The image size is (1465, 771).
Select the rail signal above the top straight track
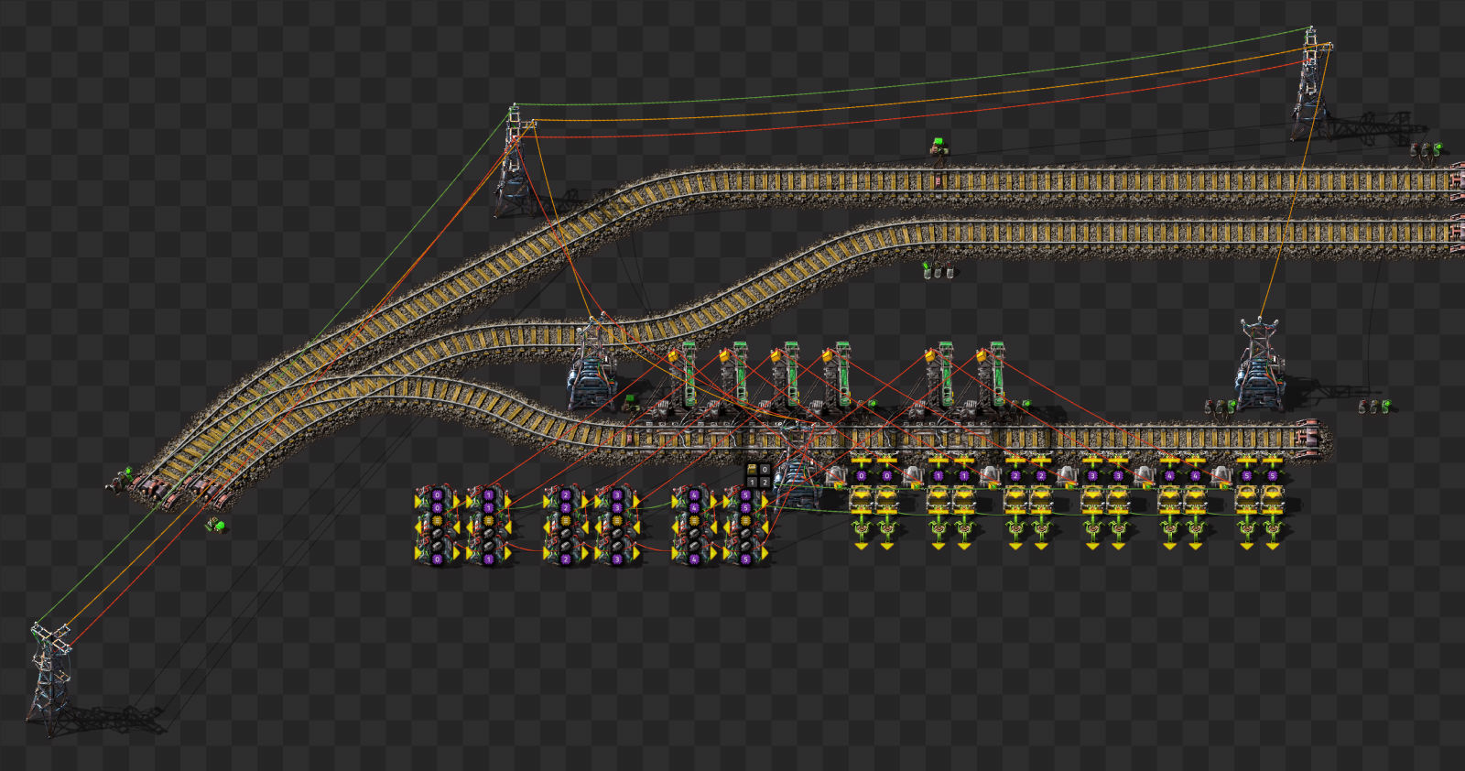[x=938, y=146]
